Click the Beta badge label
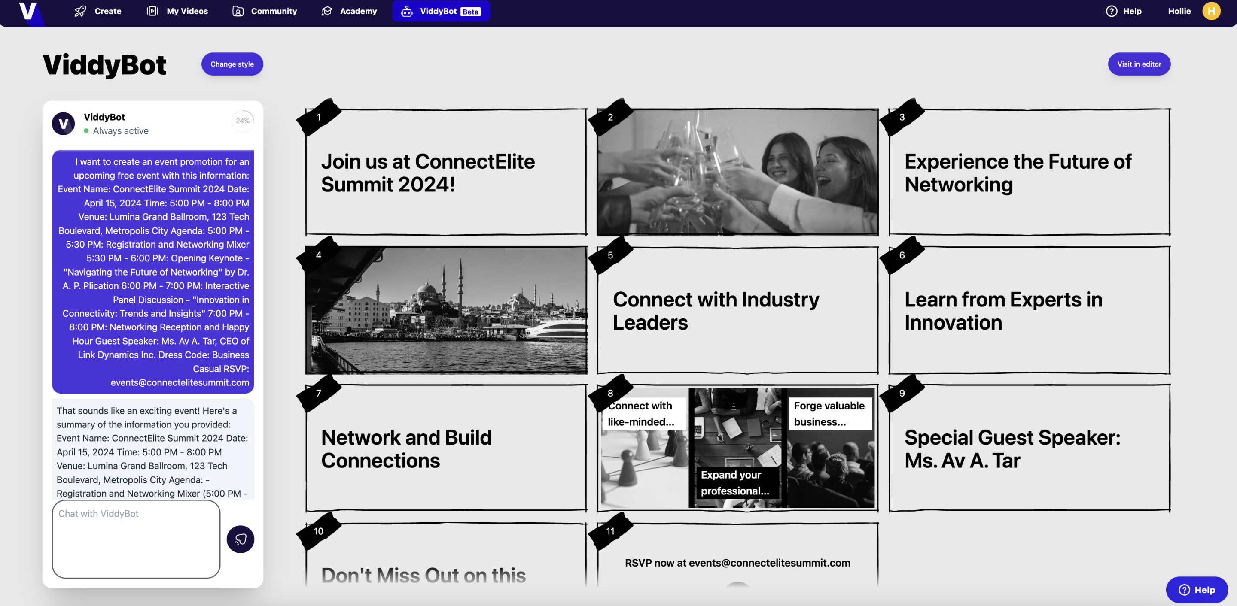The height and width of the screenshot is (606, 1237). (x=470, y=12)
